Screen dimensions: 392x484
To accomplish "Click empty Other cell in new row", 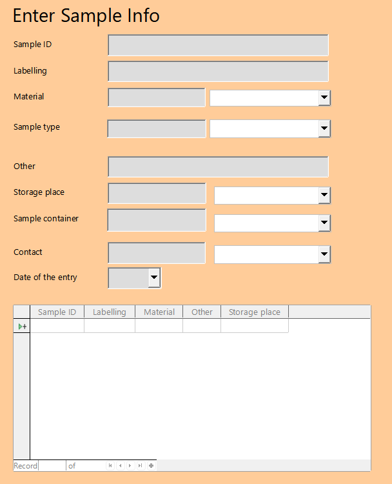I will coord(202,326).
